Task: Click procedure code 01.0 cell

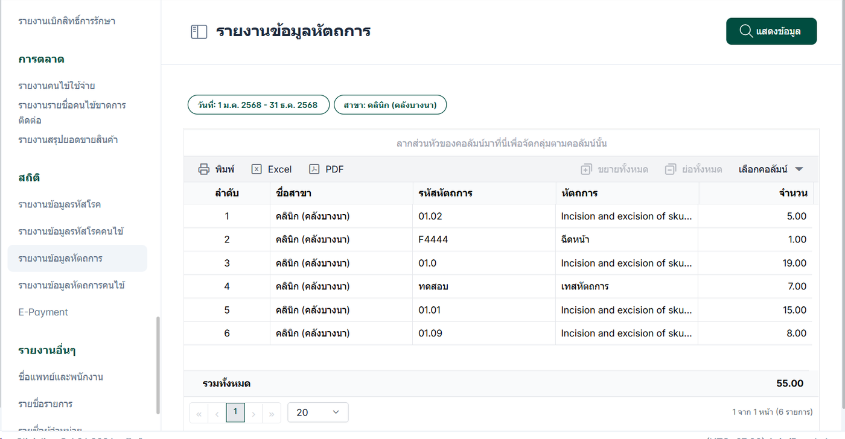Action: 484,263
